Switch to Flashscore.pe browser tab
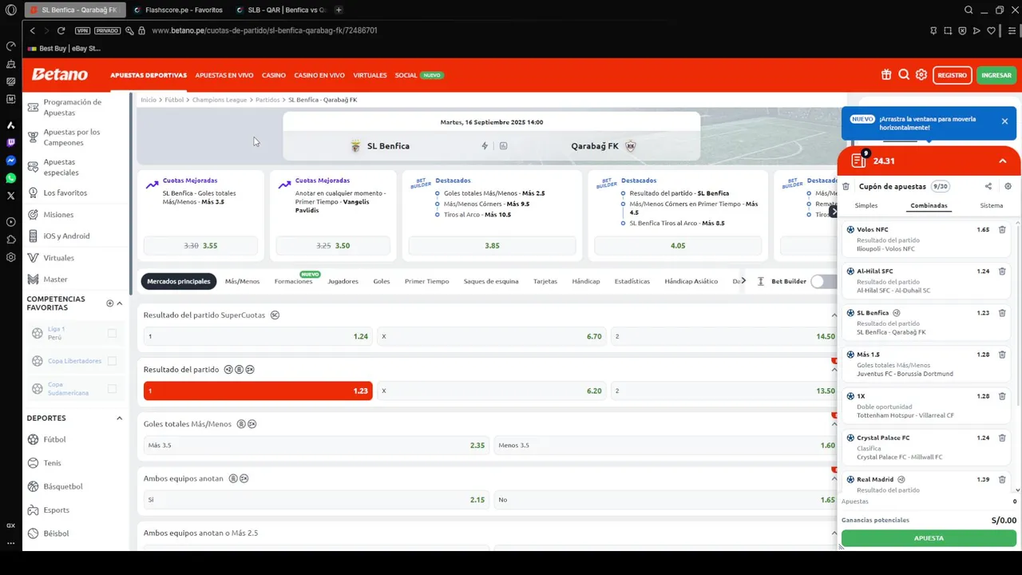Image resolution: width=1022 pixels, height=575 pixels. click(178, 10)
